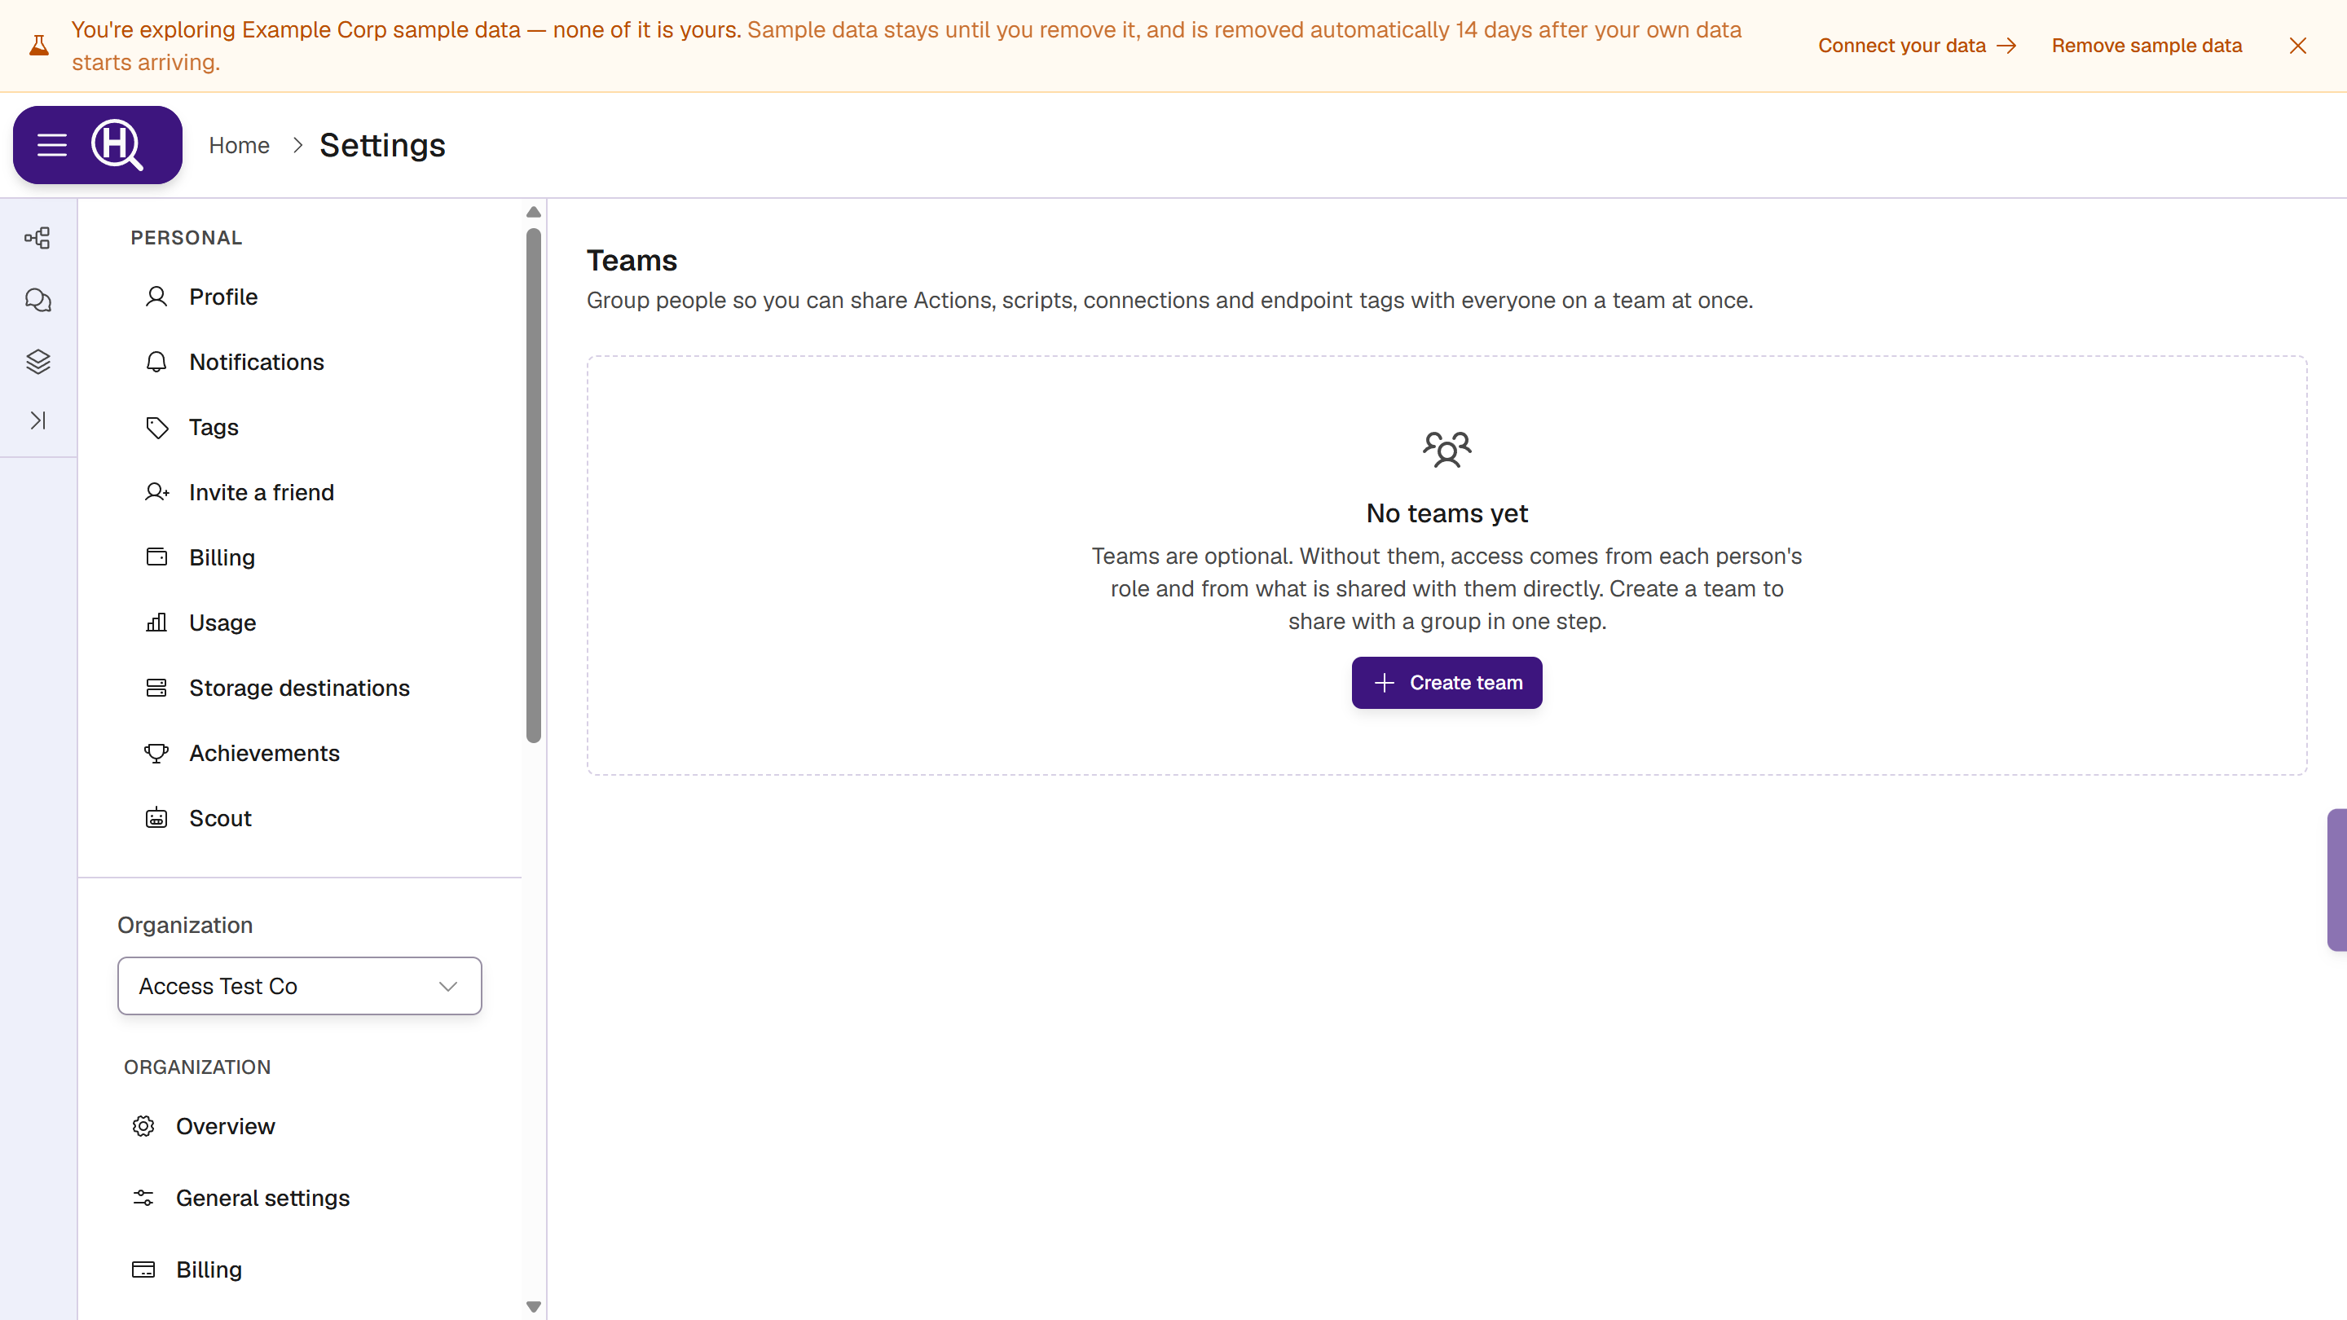This screenshot has width=2347, height=1320.
Task: Open the Access Test Co organization dropdown
Action: pos(300,986)
